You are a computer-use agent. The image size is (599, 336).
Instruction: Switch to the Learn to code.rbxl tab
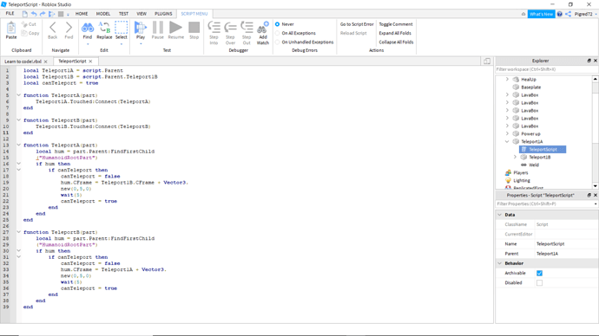(23, 61)
